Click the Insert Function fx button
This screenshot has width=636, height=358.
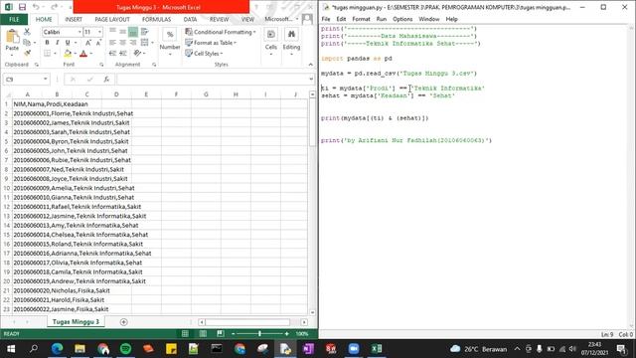106,80
